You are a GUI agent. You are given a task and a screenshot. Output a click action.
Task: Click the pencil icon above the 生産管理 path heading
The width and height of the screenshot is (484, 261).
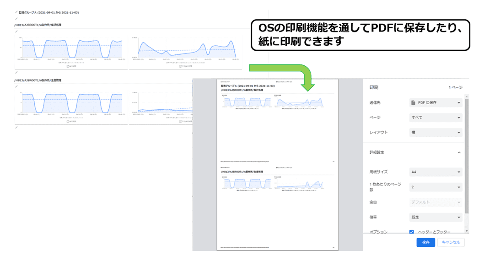16,73
